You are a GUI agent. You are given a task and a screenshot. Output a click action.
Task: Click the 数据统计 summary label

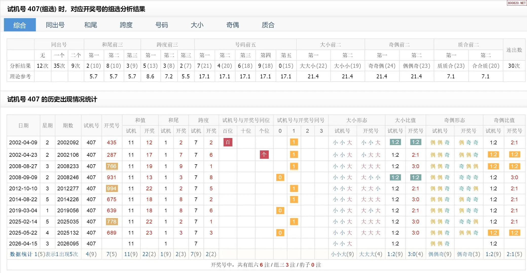coord(21,254)
